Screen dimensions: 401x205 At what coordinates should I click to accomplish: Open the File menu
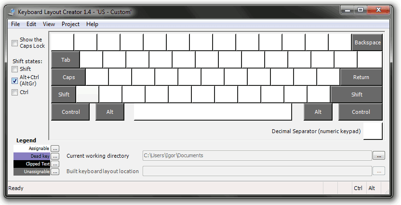point(15,24)
